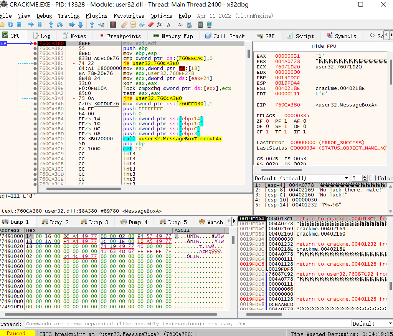The height and width of the screenshot is (336, 393).
Task: Click the fx functions icon
Action: coord(159,25)
